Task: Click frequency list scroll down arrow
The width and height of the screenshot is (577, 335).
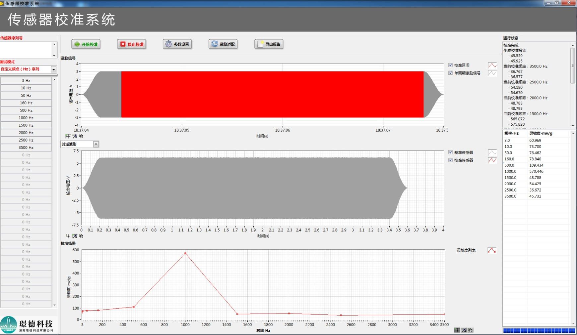Action: tap(54, 305)
